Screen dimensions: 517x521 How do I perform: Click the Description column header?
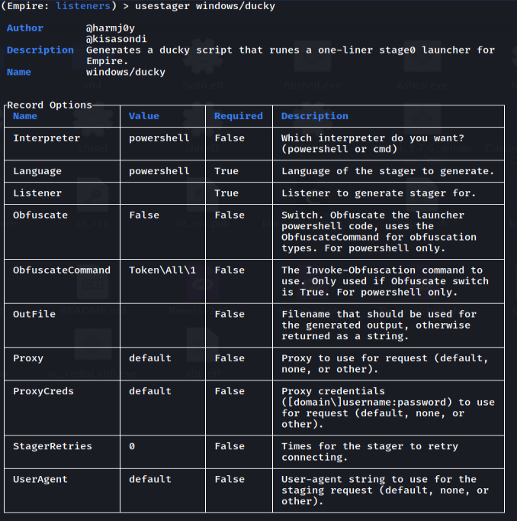[x=315, y=116]
